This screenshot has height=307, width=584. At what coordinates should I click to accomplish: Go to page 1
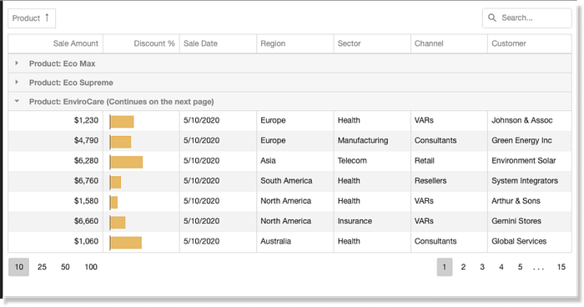tap(445, 267)
